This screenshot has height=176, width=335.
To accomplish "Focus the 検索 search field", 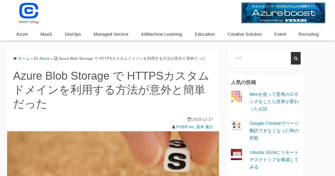I will tap(261, 58).
